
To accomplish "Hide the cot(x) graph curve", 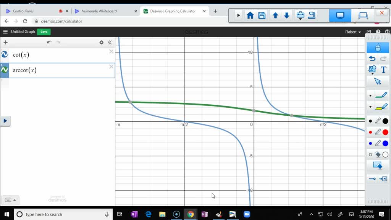I will [x=5, y=55].
